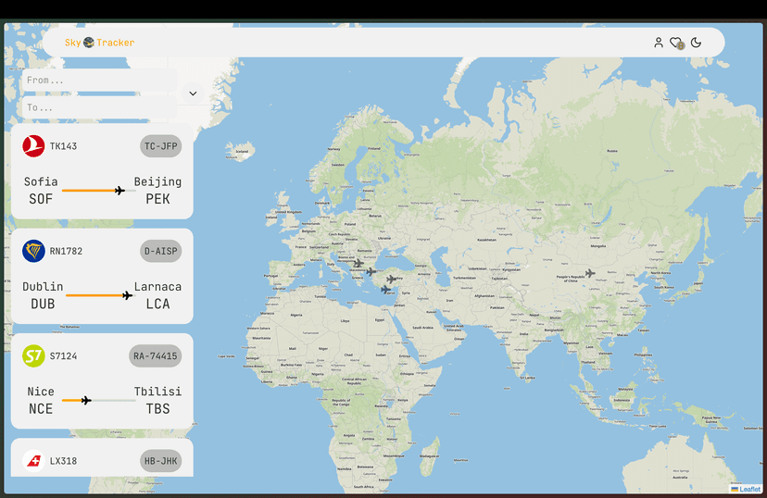This screenshot has width=767, height=498.
Task: Select the plane marker over Greece/Bulgaria
Action: (371, 271)
